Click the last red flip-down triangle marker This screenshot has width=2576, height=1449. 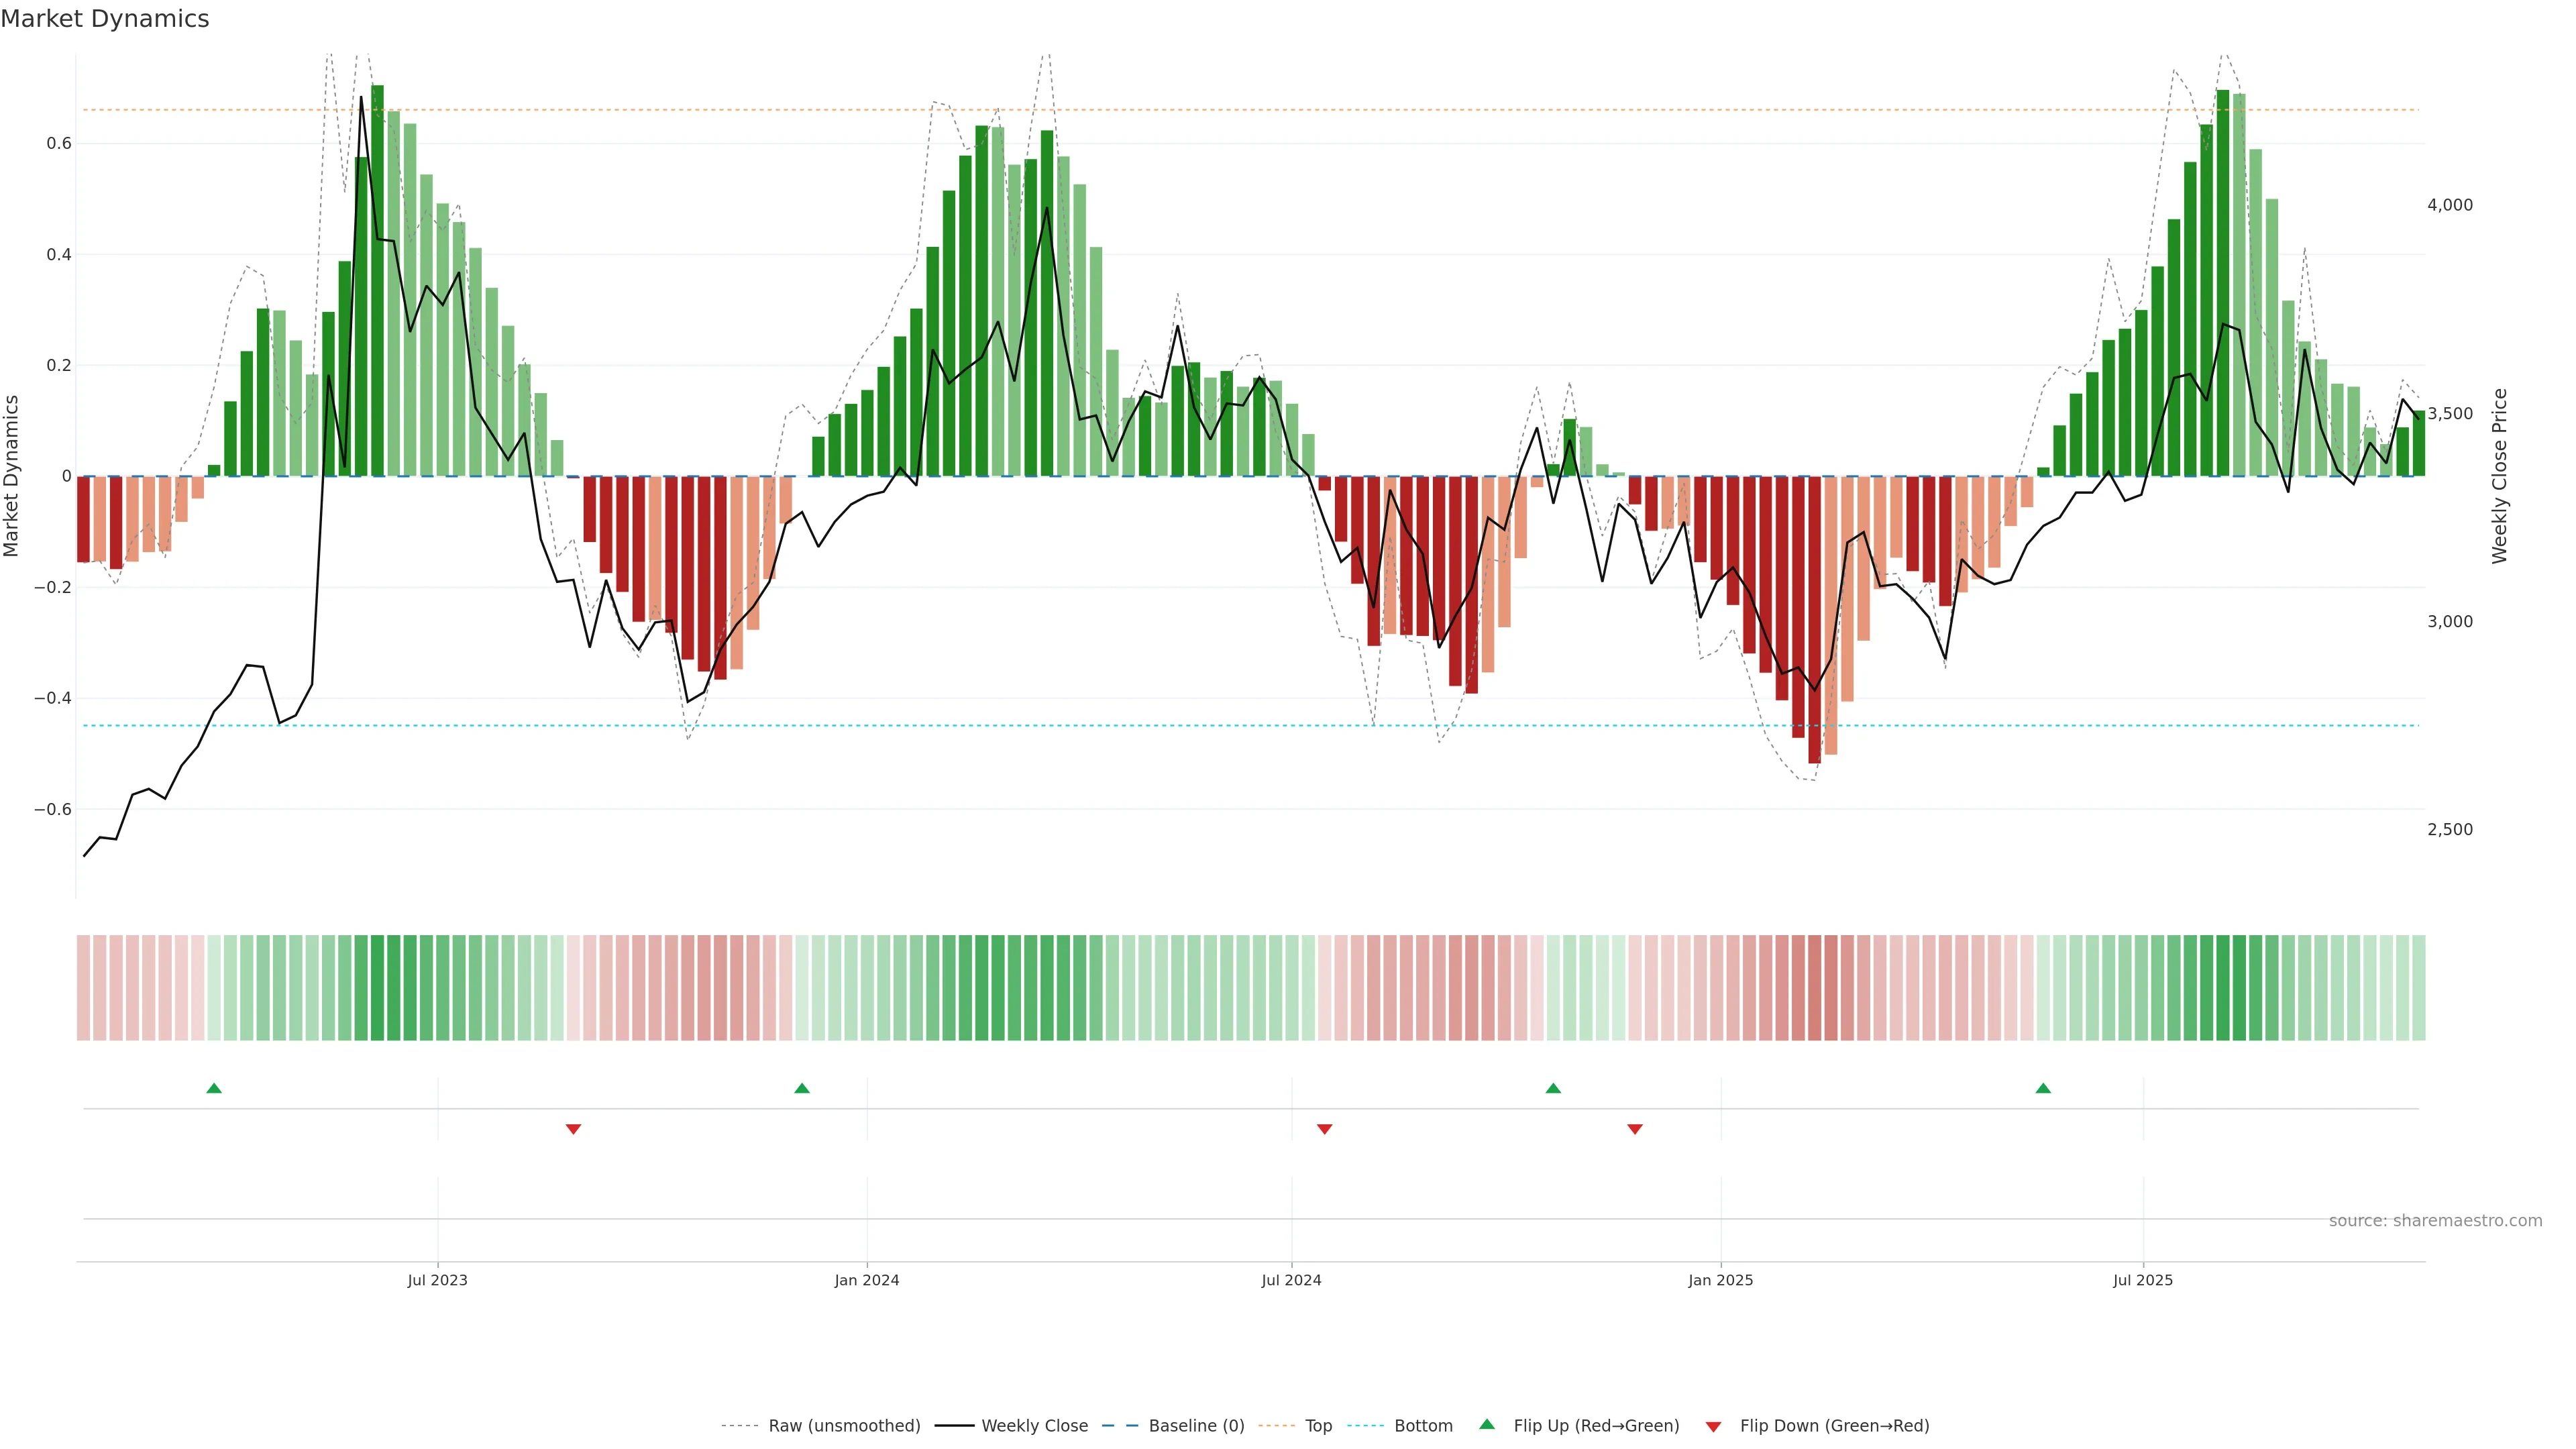coord(1635,1129)
